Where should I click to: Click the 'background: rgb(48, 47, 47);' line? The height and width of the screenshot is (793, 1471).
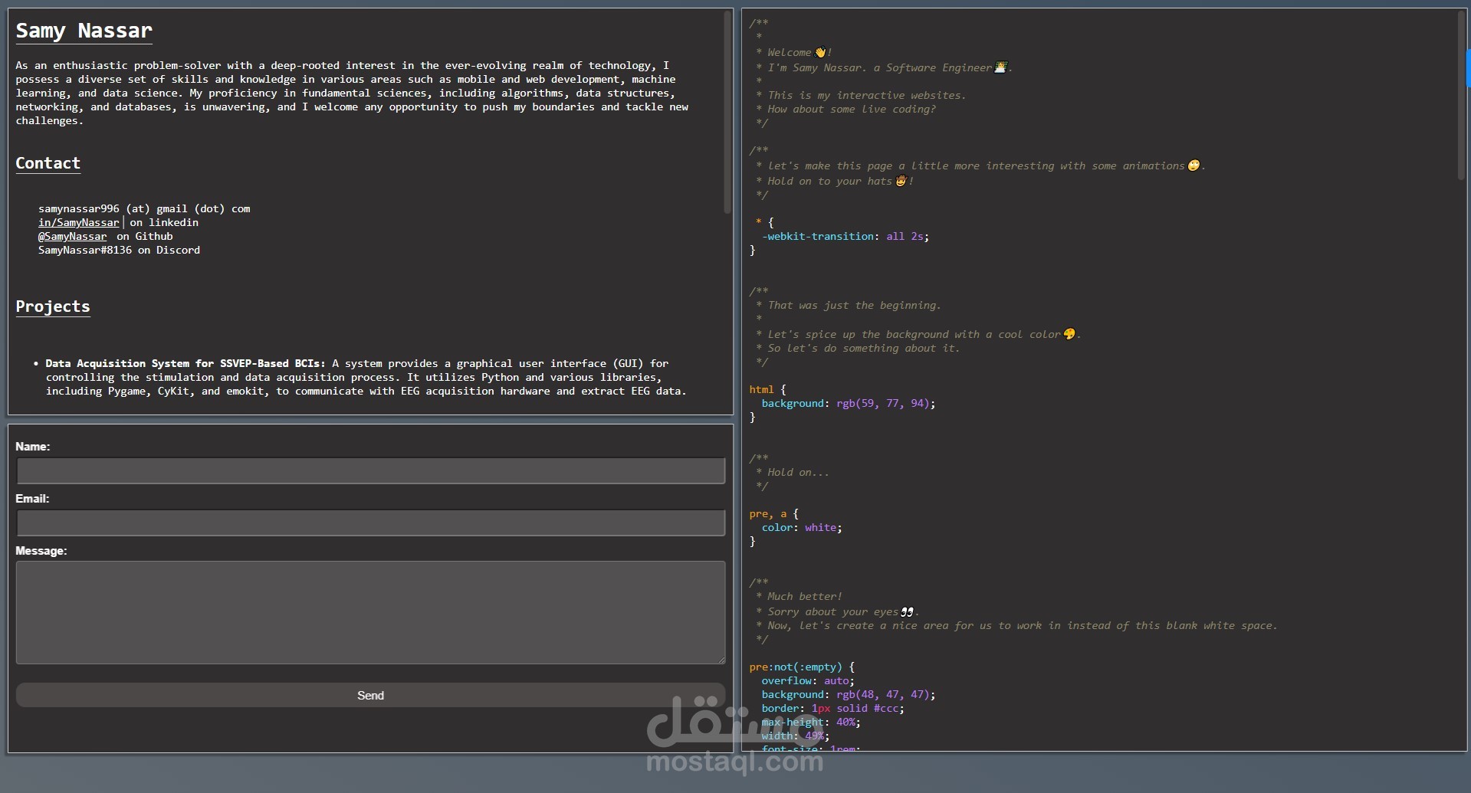[x=849, y=695]
